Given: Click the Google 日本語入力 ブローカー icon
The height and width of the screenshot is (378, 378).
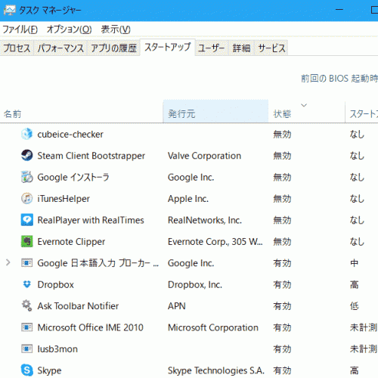Looking at the screenshot, I should [x=27, y=263].
